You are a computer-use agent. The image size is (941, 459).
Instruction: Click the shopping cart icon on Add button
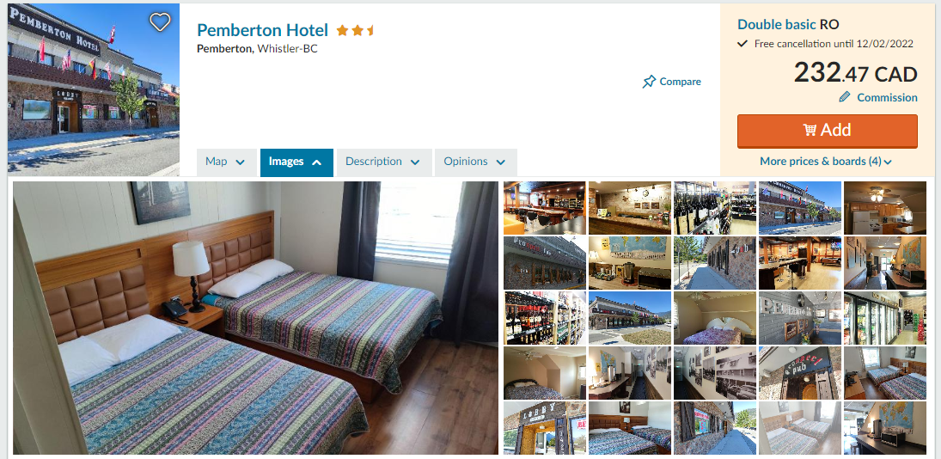pyautogui.click(x=810, y=130)
